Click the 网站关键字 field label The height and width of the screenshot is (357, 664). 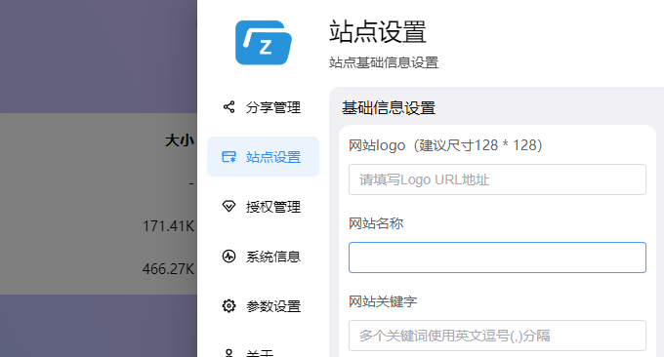click(383, 301)
